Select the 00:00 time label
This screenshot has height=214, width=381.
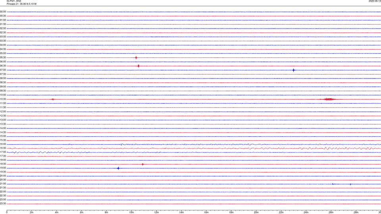(3, 12)
